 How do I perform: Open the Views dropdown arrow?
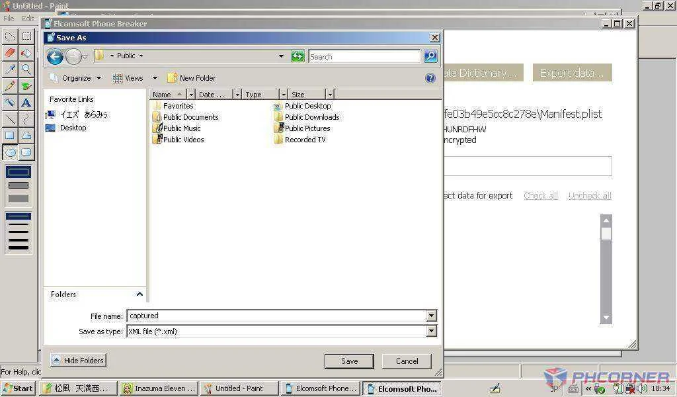pyautogui.click(x=155, y=78)
